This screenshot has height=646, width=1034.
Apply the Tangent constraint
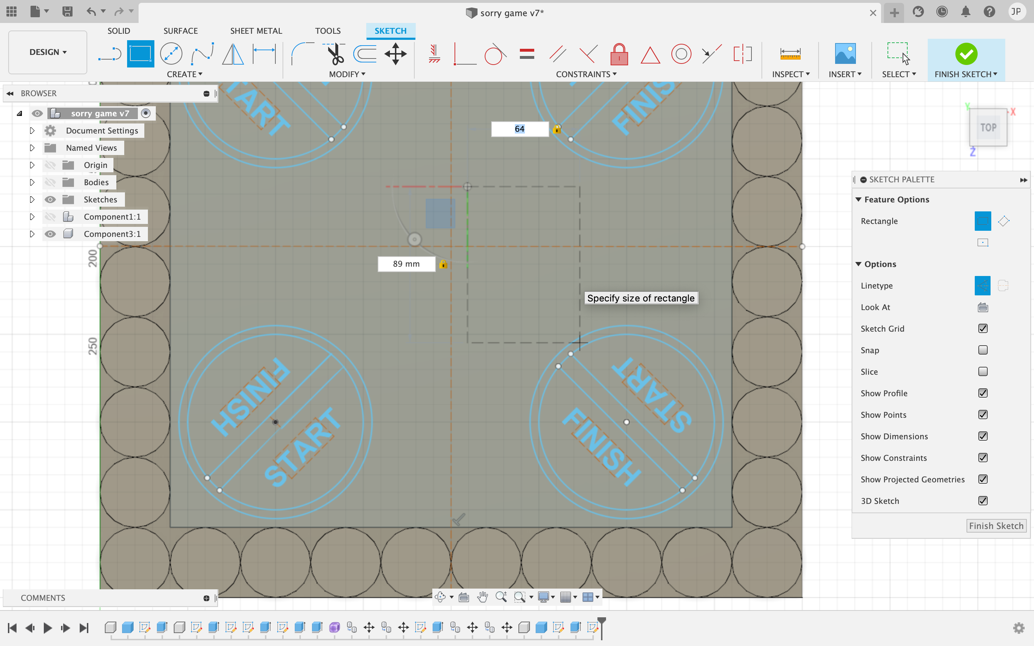(495, 54)
